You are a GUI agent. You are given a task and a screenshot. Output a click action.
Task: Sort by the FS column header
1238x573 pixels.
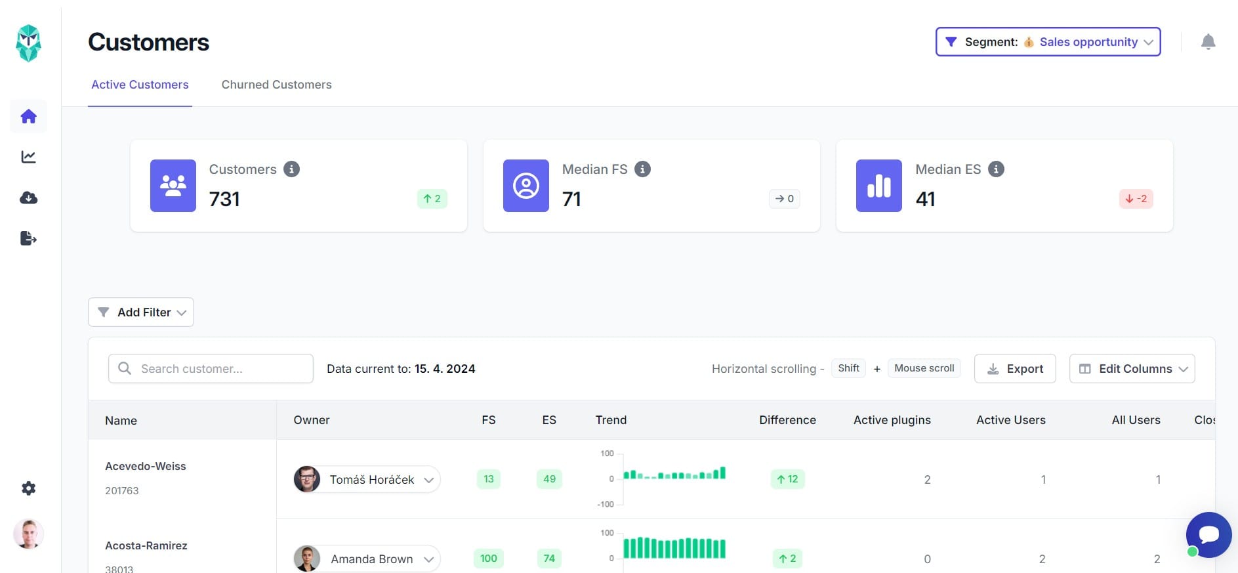click(489, 420)
